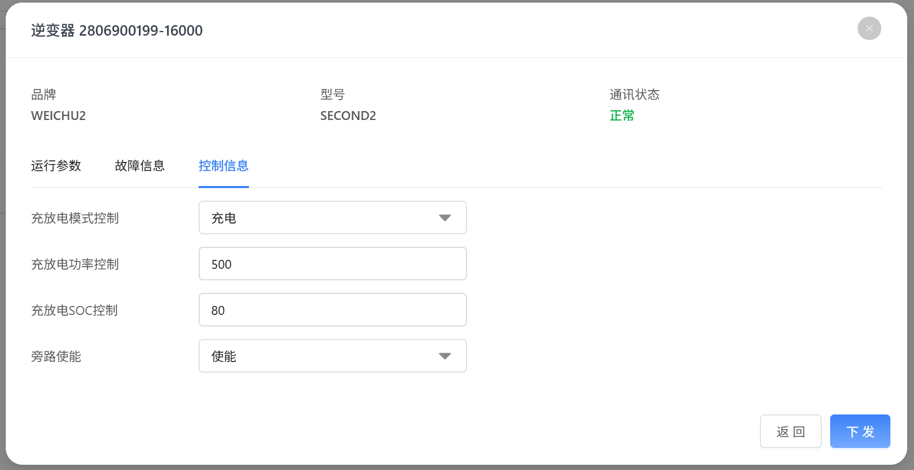This screenshot has width=914, height=470.
Task: Click the green 正常 status text
Action: (622, 116)
